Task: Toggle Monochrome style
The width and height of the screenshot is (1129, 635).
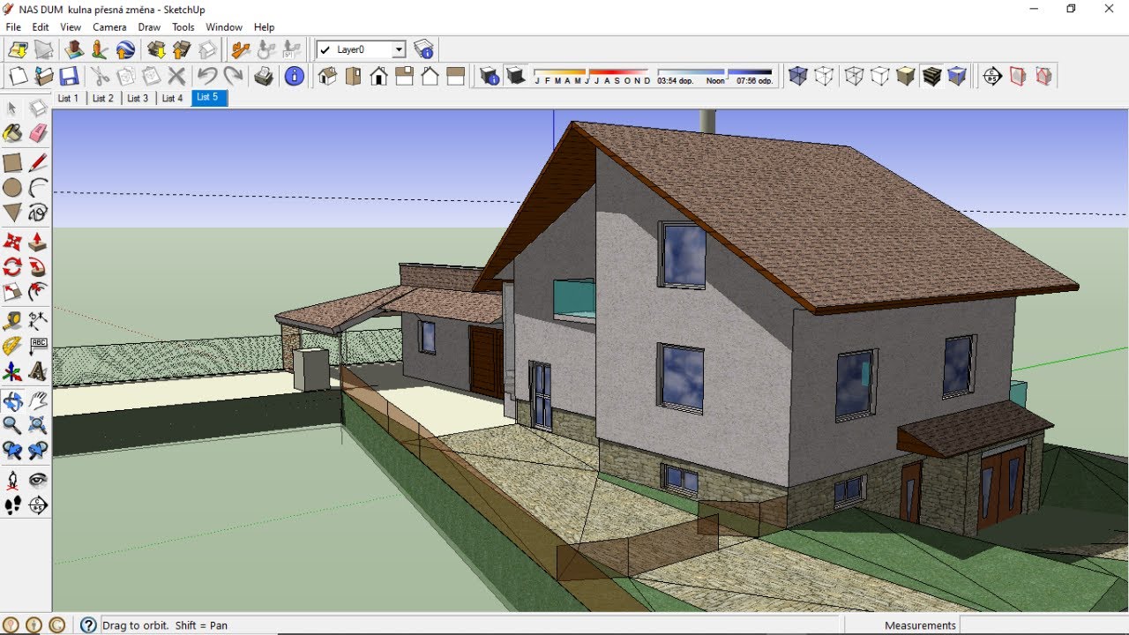Action: 957,77
